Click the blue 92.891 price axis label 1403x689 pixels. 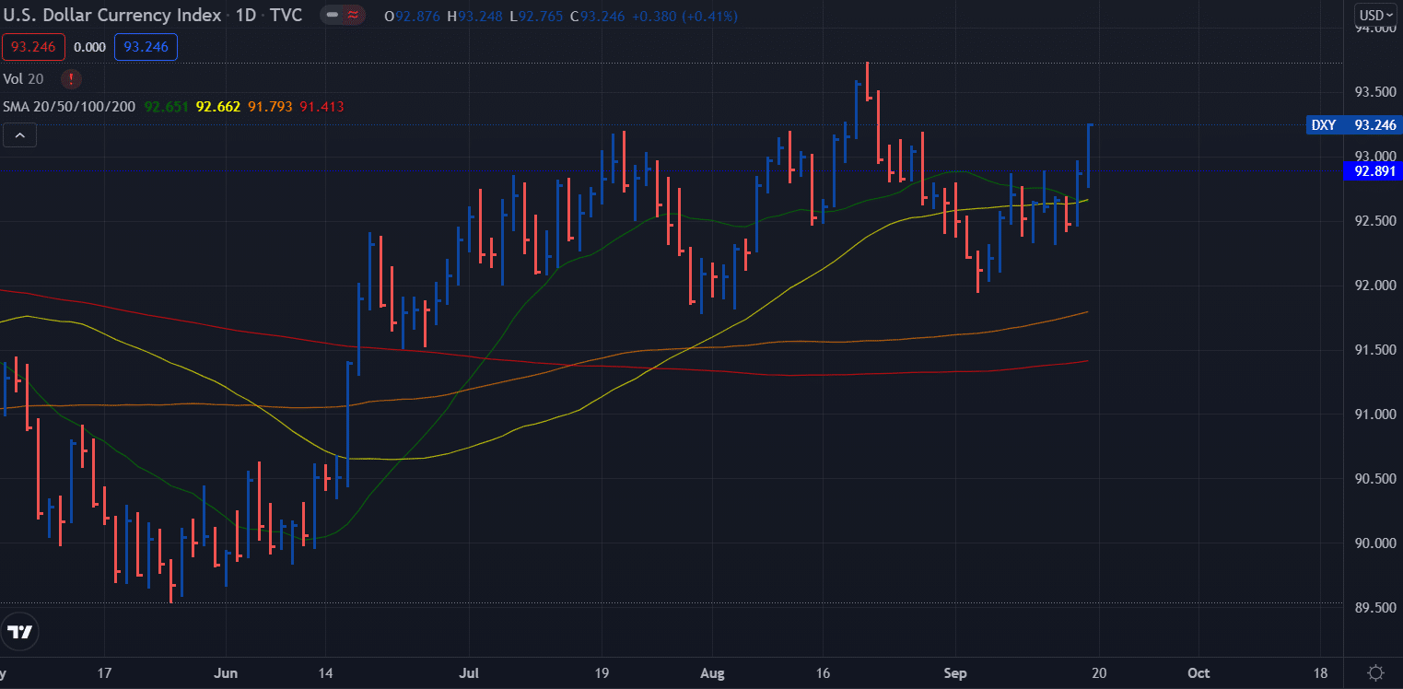(x=1372, y=170)
